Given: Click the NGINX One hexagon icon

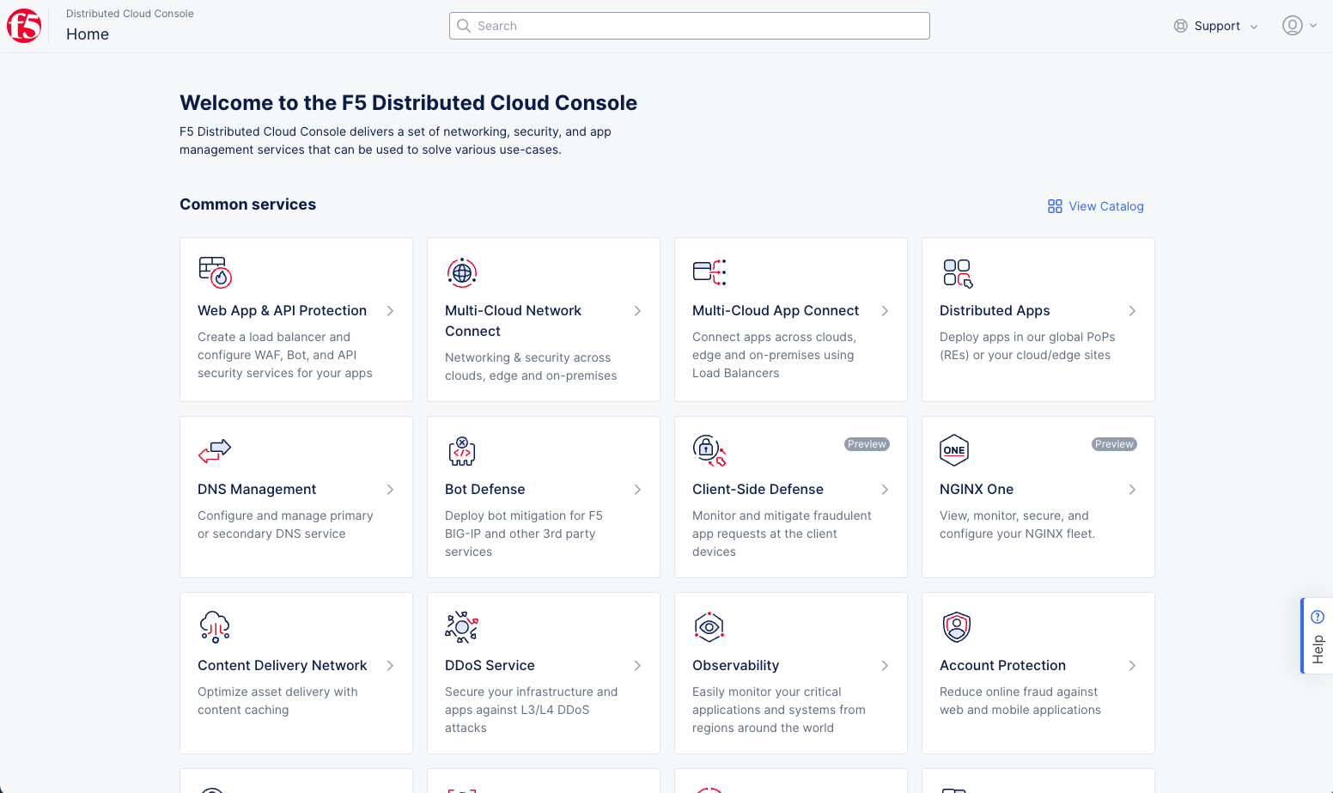Looking at the screenshot, I should (x=954, y=450).
